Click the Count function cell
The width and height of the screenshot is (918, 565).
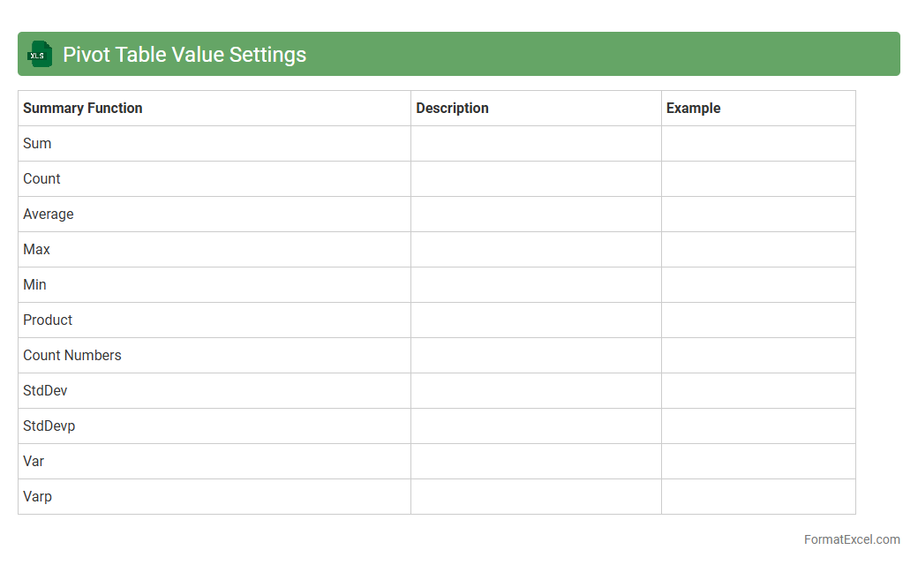point(41,178)
